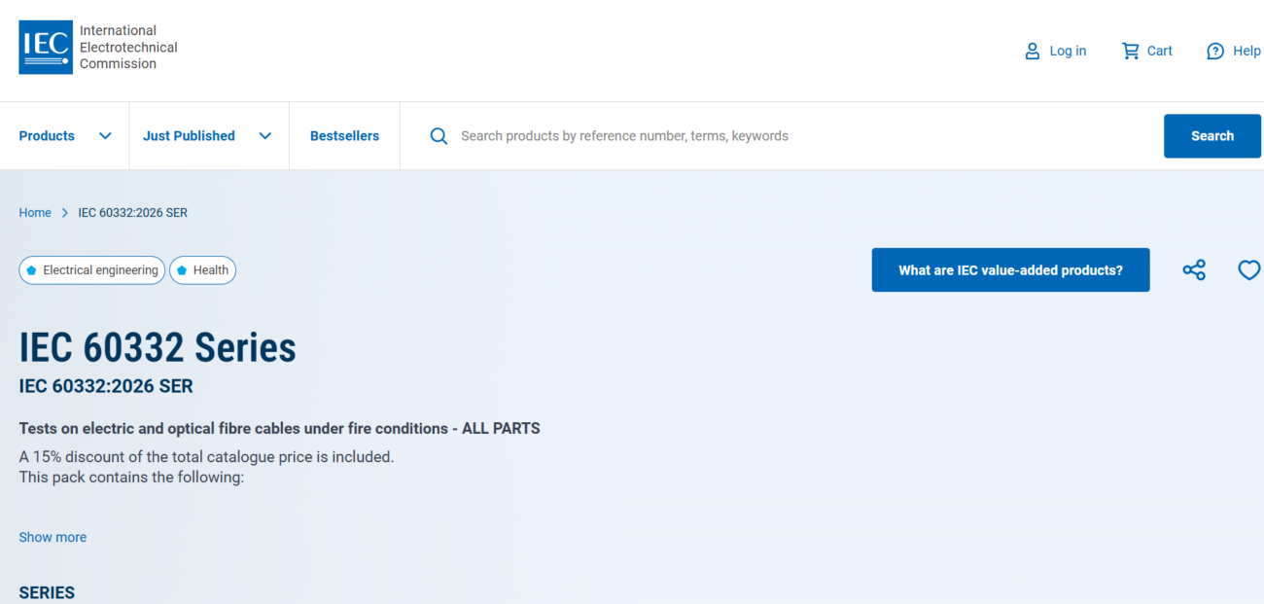
Task: Click International Electrotechnical Commission name text
Action: (128, 48)
